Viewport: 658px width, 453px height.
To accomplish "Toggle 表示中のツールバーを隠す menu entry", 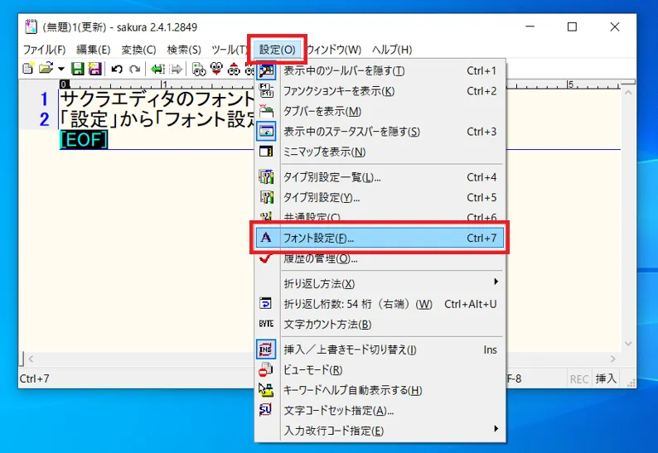I will coord(380,70).
